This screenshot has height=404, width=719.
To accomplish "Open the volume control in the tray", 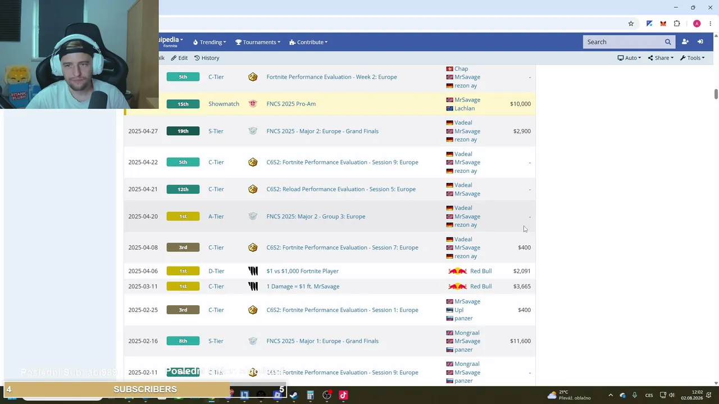I will (x=671, y=395).
